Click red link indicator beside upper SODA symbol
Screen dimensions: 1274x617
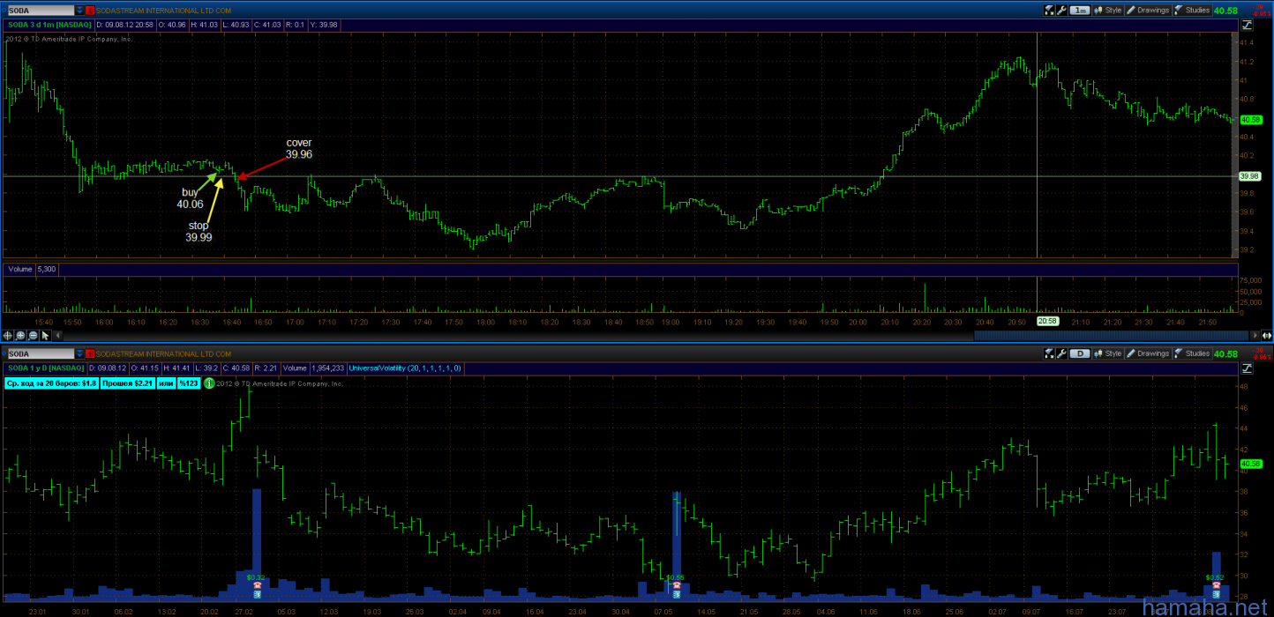91,10
